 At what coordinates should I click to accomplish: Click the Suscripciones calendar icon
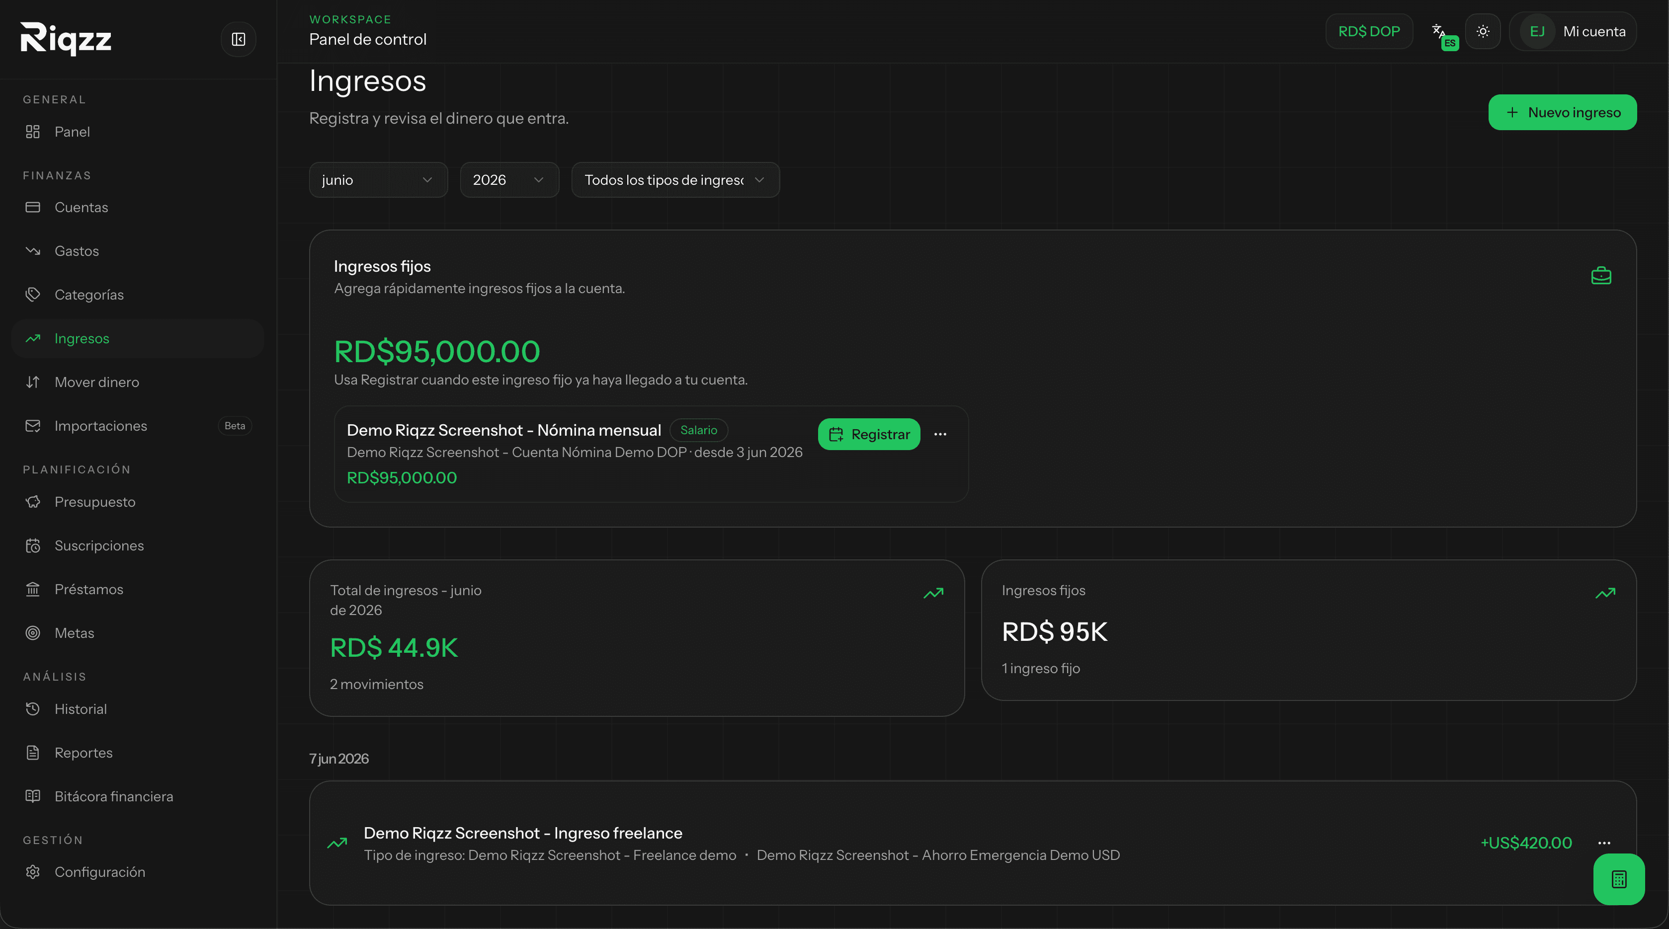point(33,546)
